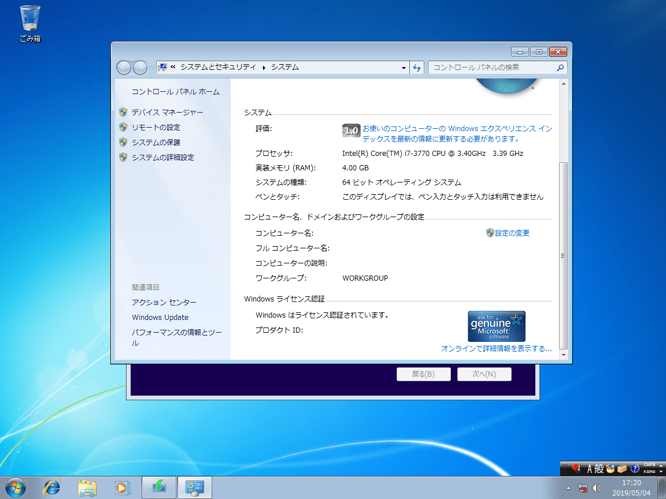Click the refresh icon beside the address bar
666x499 pixels.
click(x=417, y=68)
